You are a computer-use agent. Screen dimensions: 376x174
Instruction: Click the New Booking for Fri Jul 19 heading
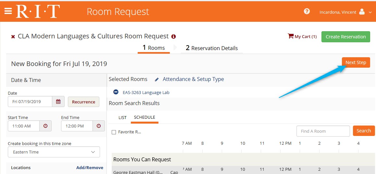[x=59, y=64]
